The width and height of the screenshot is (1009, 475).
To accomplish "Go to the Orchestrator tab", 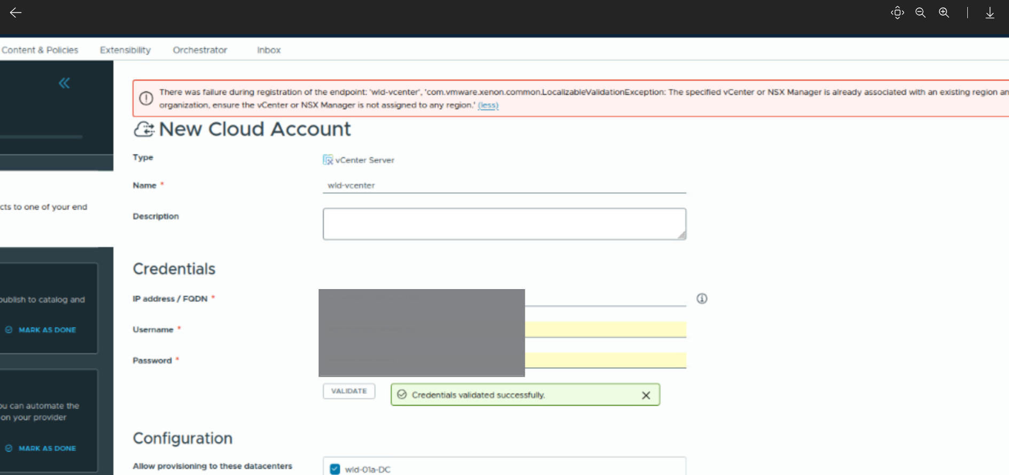I will tap(200, 50).
